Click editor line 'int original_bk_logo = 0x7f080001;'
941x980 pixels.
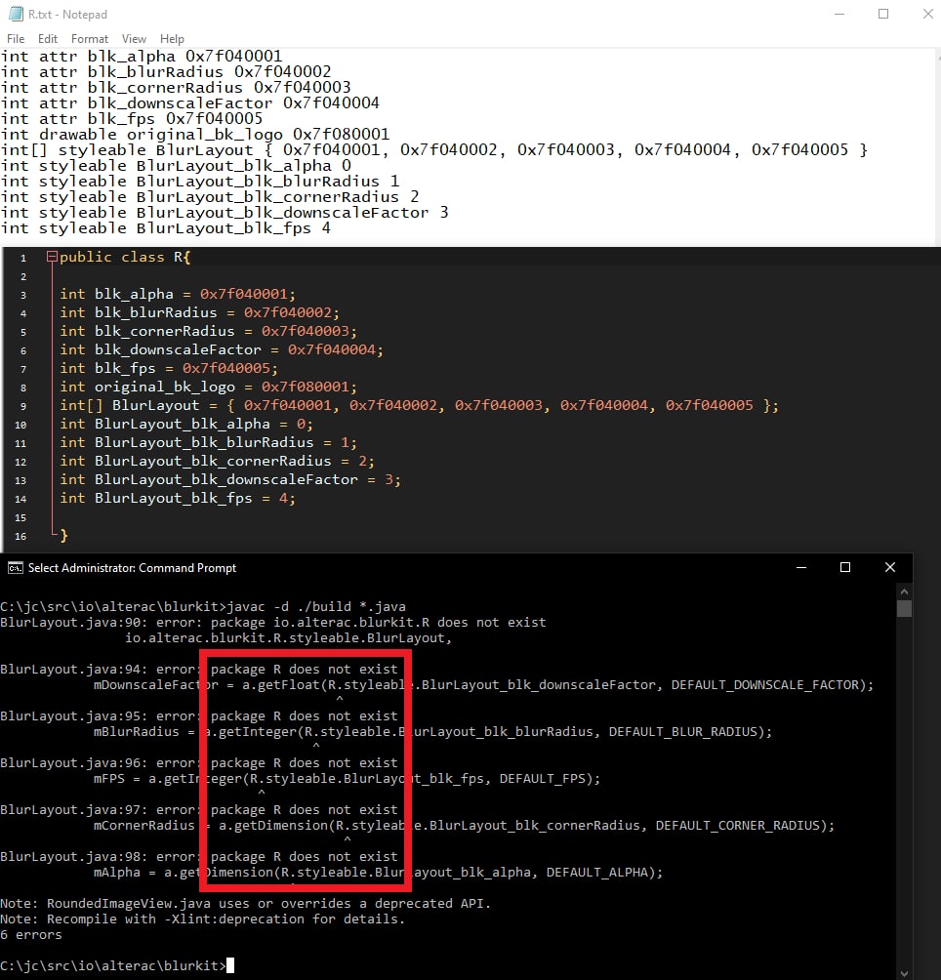pos(209,387)
